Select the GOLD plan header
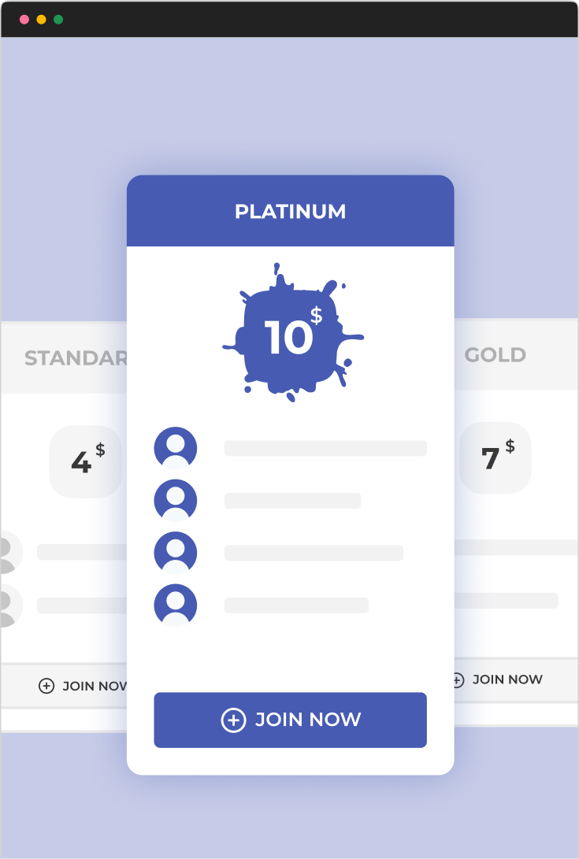 [x=495, y=355]
